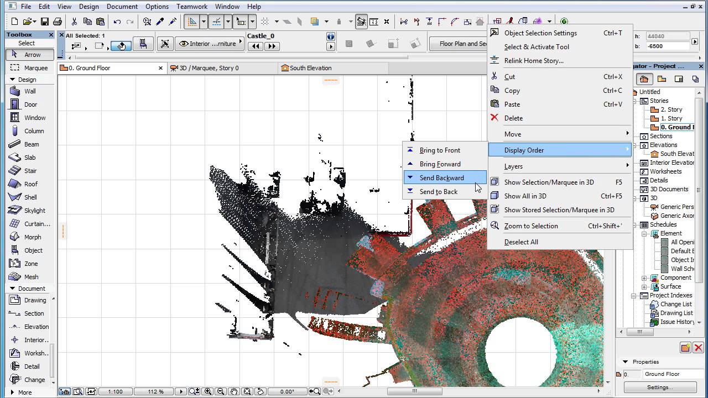Screen dimensions: 708x398
Task: Click the Print icon in toolbar
Action: (58, 22)
